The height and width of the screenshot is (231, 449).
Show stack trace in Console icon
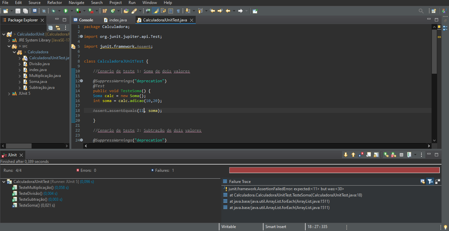(423, 181)
